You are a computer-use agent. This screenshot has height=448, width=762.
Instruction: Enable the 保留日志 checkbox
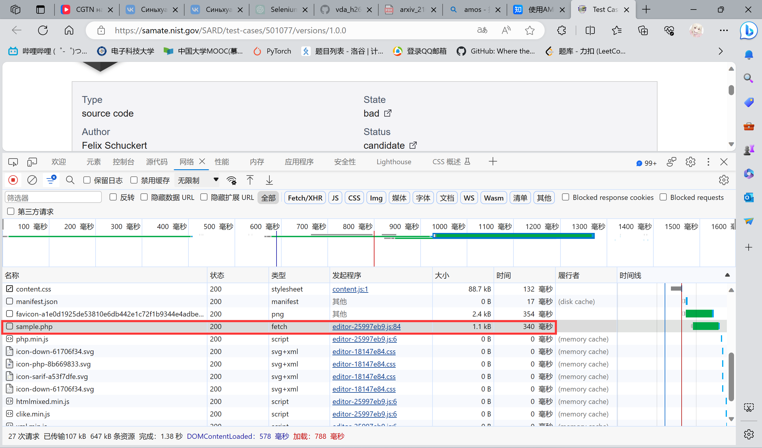pos(87,180)
